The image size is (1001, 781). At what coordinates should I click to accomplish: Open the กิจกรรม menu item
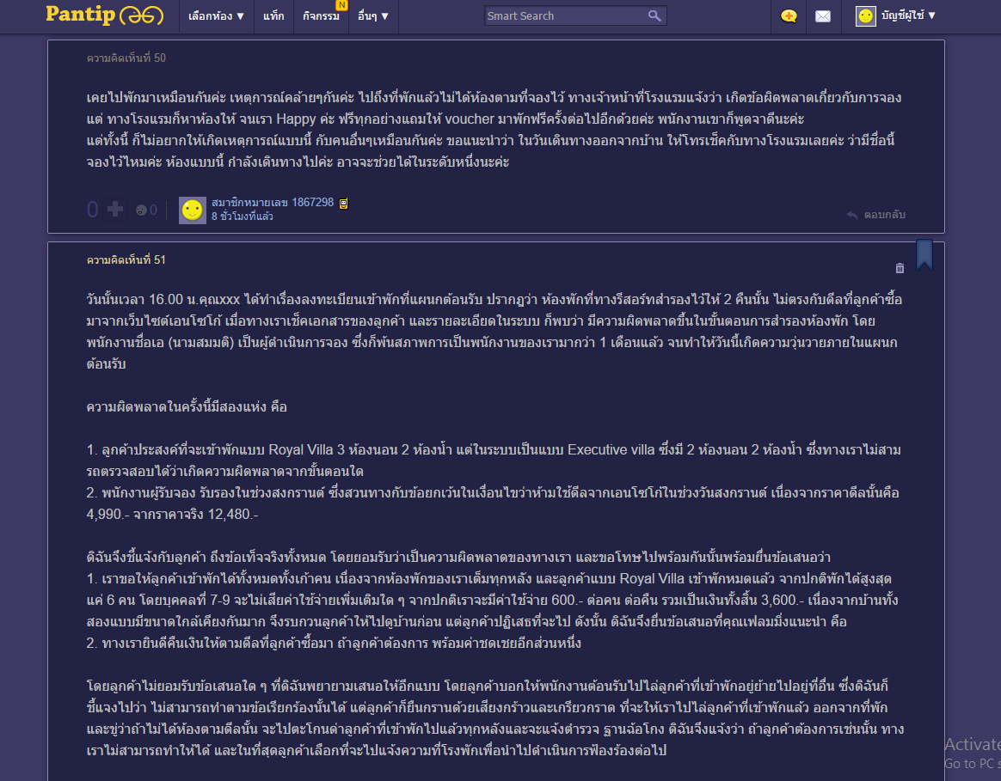(321, 16)
